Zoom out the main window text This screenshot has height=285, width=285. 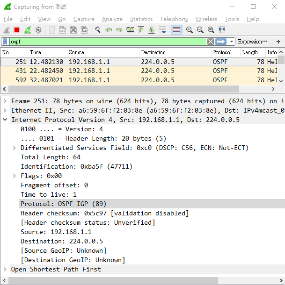(x=200, y=30)
